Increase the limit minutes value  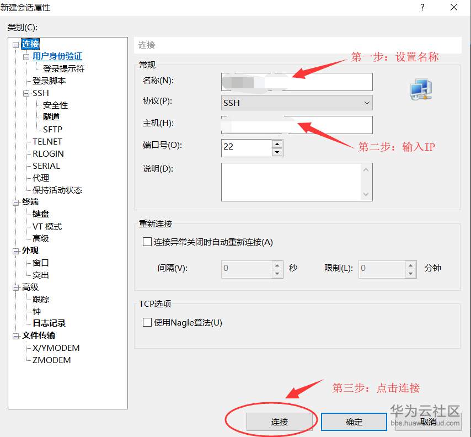[411, 265]
